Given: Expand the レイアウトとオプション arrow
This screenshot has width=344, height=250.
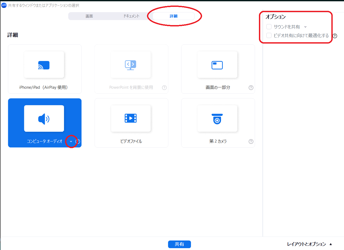Looking at the screenshot, I should point(331,244).
